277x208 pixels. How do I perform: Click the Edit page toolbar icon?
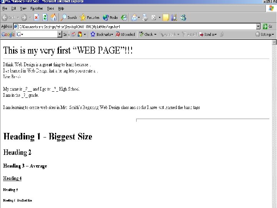pos(154,17)
